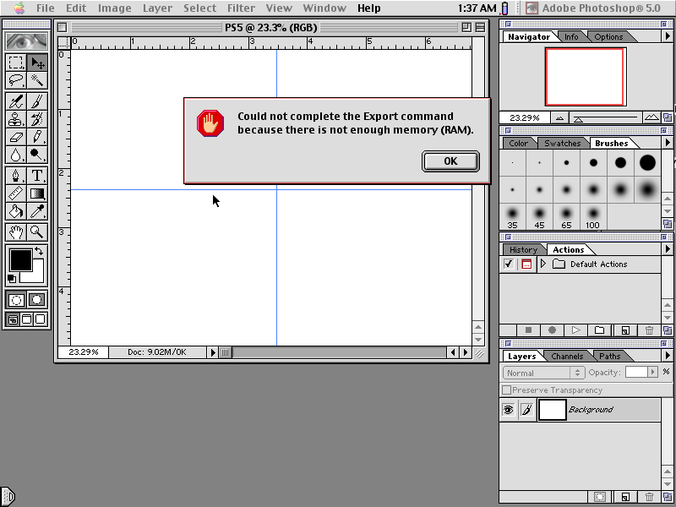Open document info popup arrow in status bar
This screenshot has width=676, height=507.
(213, 352)
